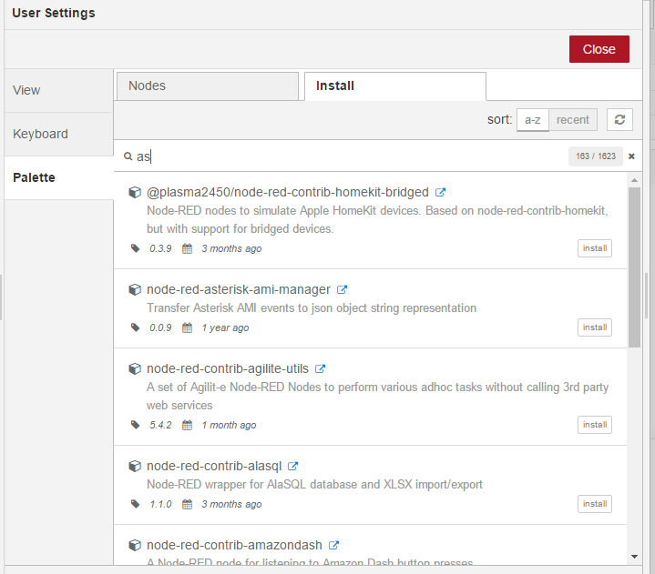Click version tag icon next to 0.0.9
655x574 pixels.
click(135, 327)
